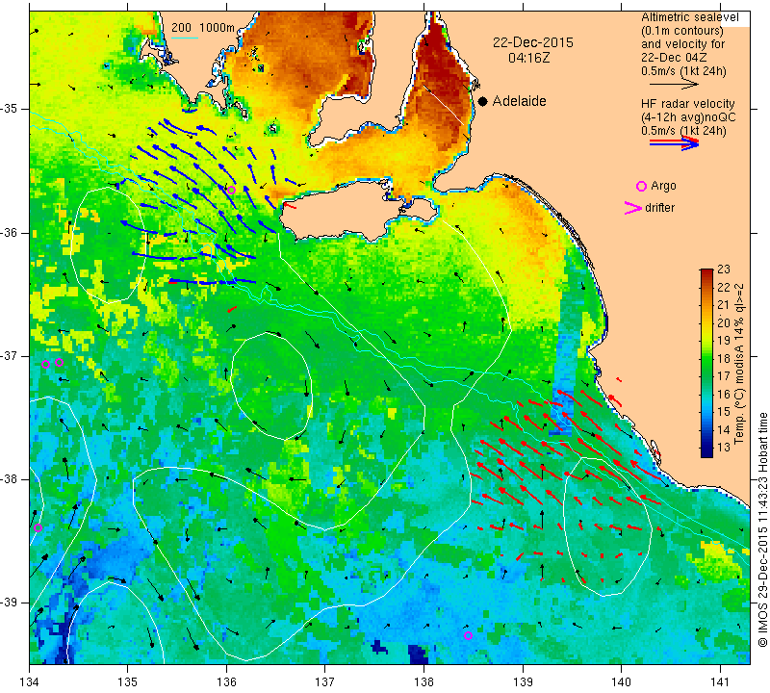Click the longitude axis label '135'
Screen dimensions: 770x693
pos(128,681)
